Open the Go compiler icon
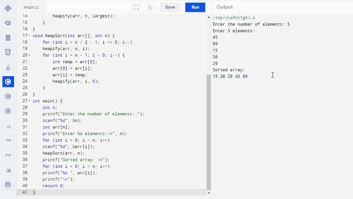The width and height of the screenshot is (353, 199). tap(8, 140)
